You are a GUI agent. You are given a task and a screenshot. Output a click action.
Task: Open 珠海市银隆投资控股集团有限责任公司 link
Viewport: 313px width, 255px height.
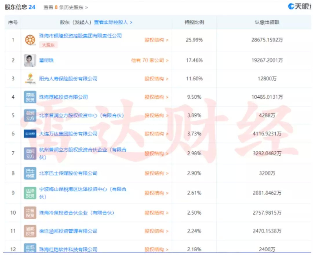pos(81,36)
